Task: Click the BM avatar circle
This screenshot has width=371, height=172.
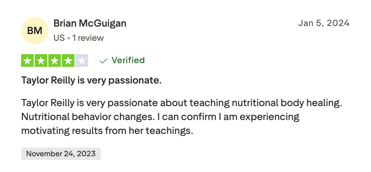Action: 35,30
